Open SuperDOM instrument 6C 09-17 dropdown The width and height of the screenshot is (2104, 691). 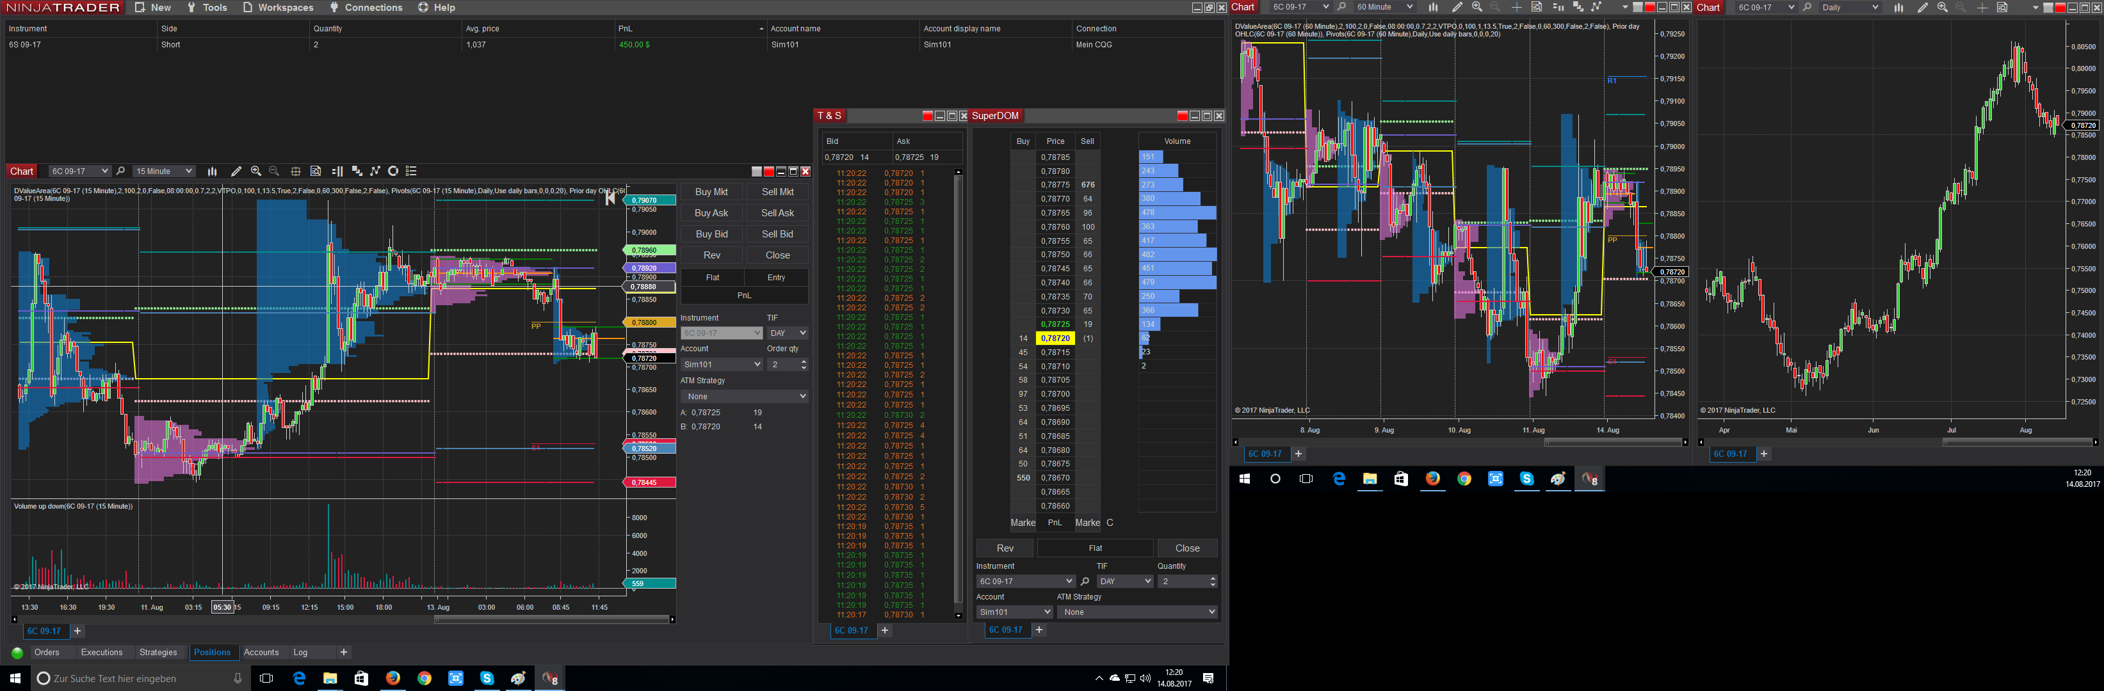(1026, 582)
